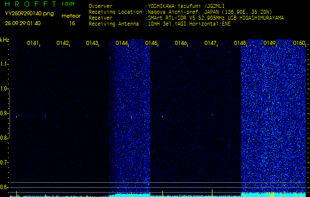Click the 0.9 kHz axis label

[x=4, y=113]
